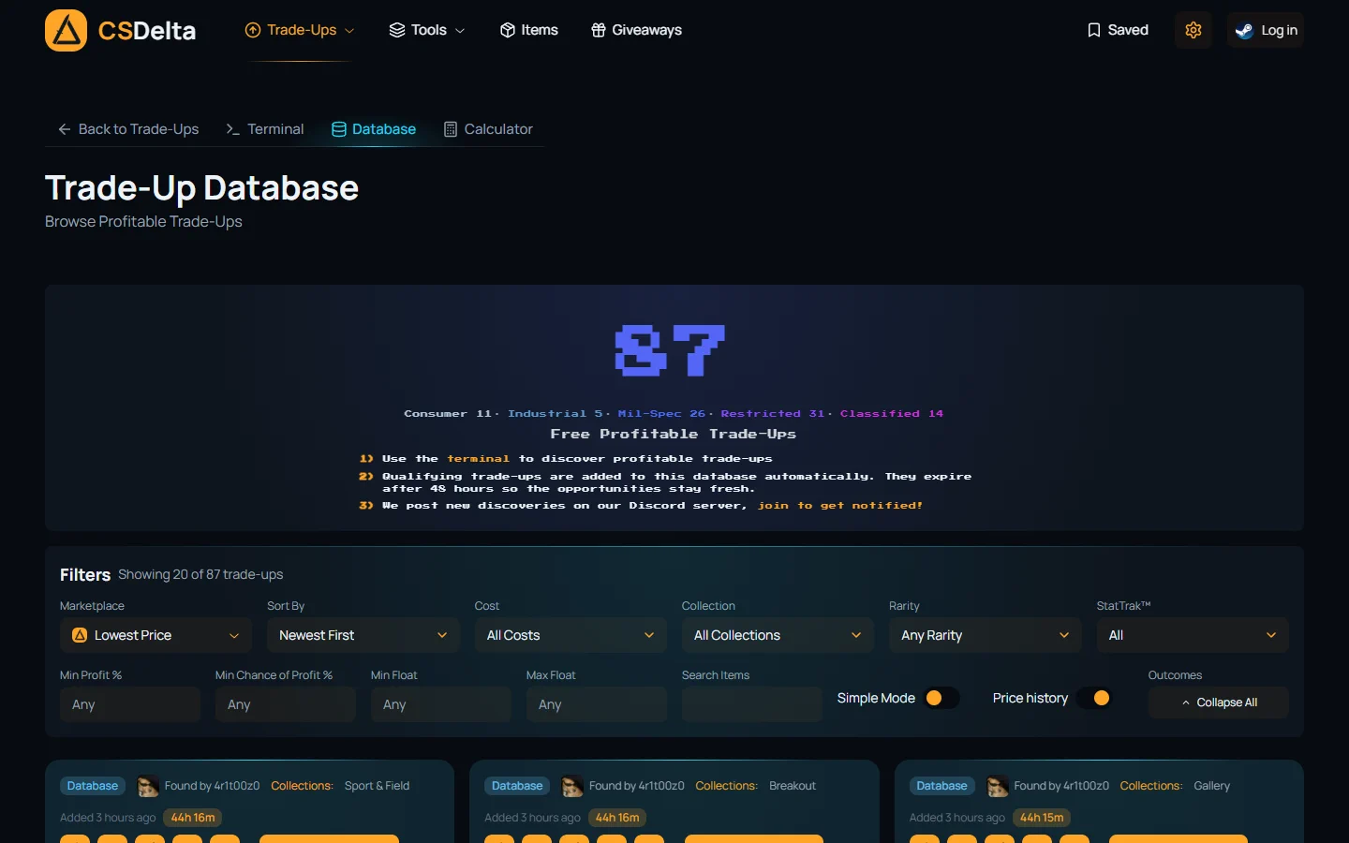1349x843 pixels.
Task: Click the Database badge on Breakout card
Action: (x=517, y=786)
